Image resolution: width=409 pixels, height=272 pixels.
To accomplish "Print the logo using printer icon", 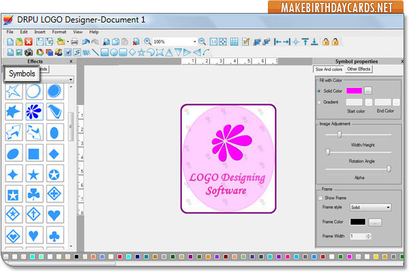I will click(74, 42).
